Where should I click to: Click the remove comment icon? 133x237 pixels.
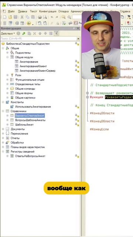pyautogui.click(x=58, y=23)
